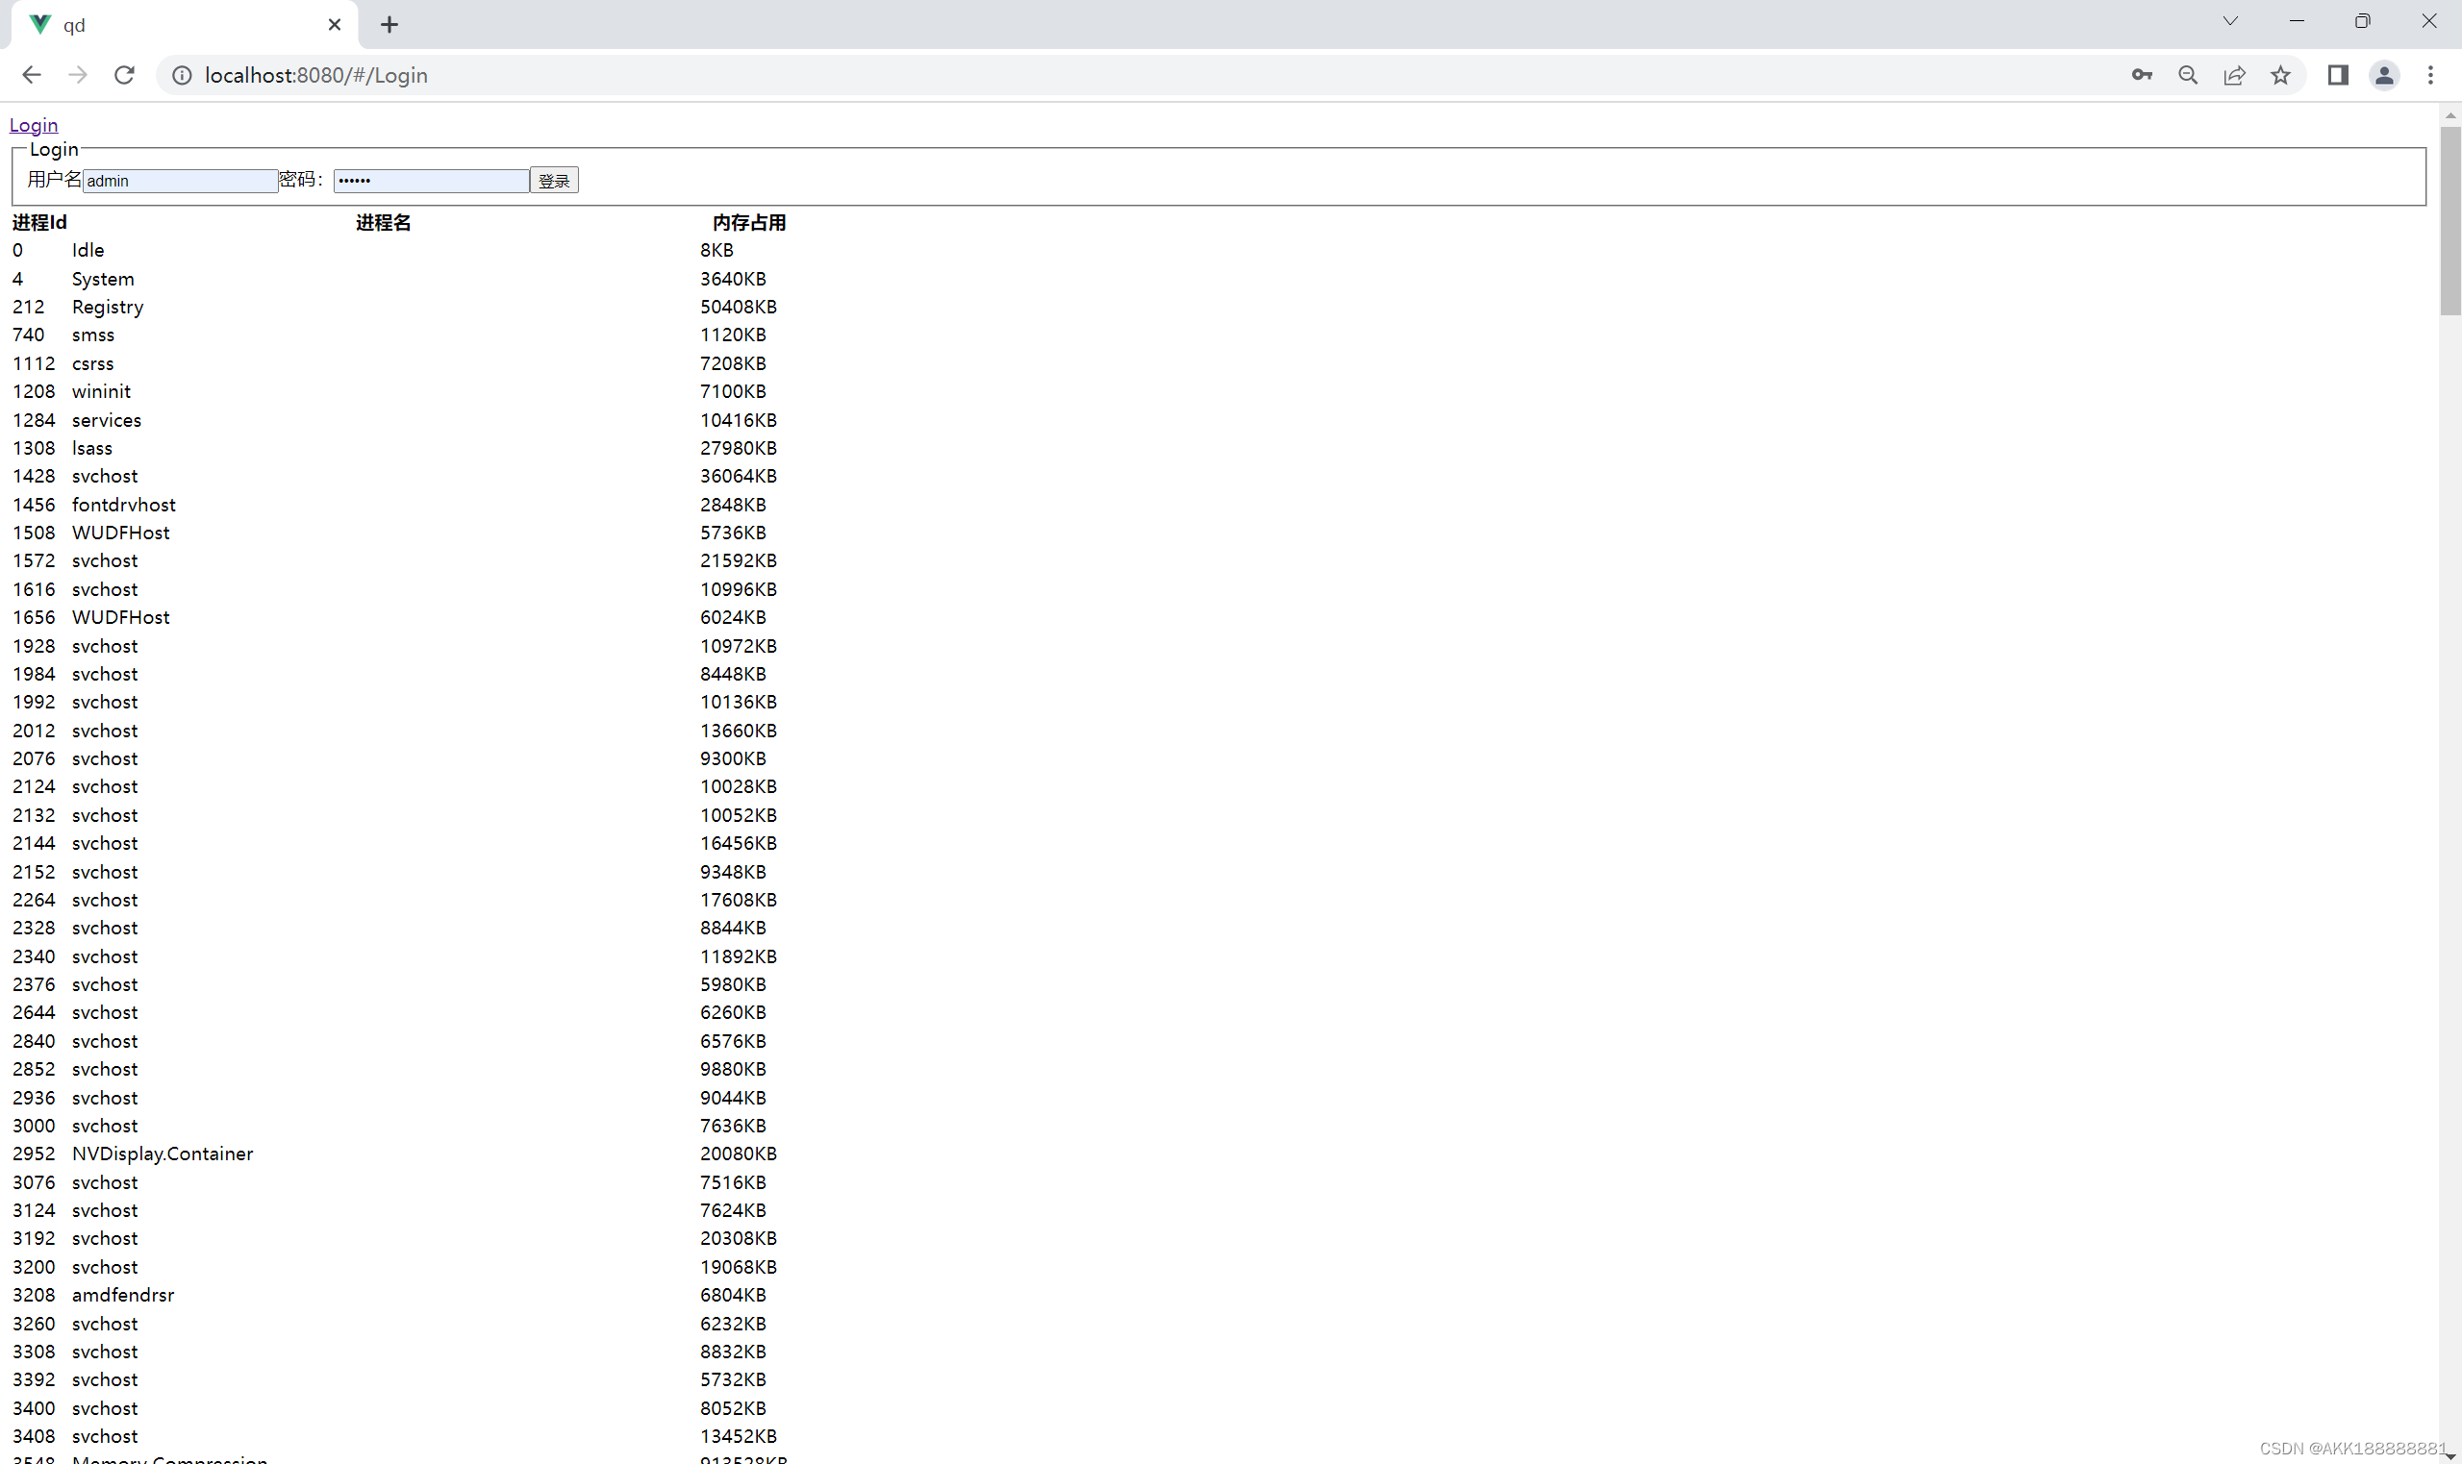
Task: Expand window snap options via the down chevron
Action: [x=2229, y=21]
